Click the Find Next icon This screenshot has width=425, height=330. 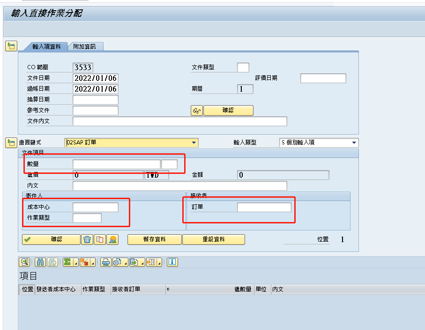click(53, 262)
